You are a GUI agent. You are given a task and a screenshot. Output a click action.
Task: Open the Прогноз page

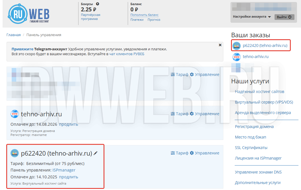(154, 20)
